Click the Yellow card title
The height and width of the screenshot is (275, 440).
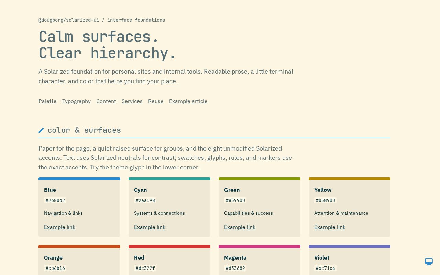323,190
